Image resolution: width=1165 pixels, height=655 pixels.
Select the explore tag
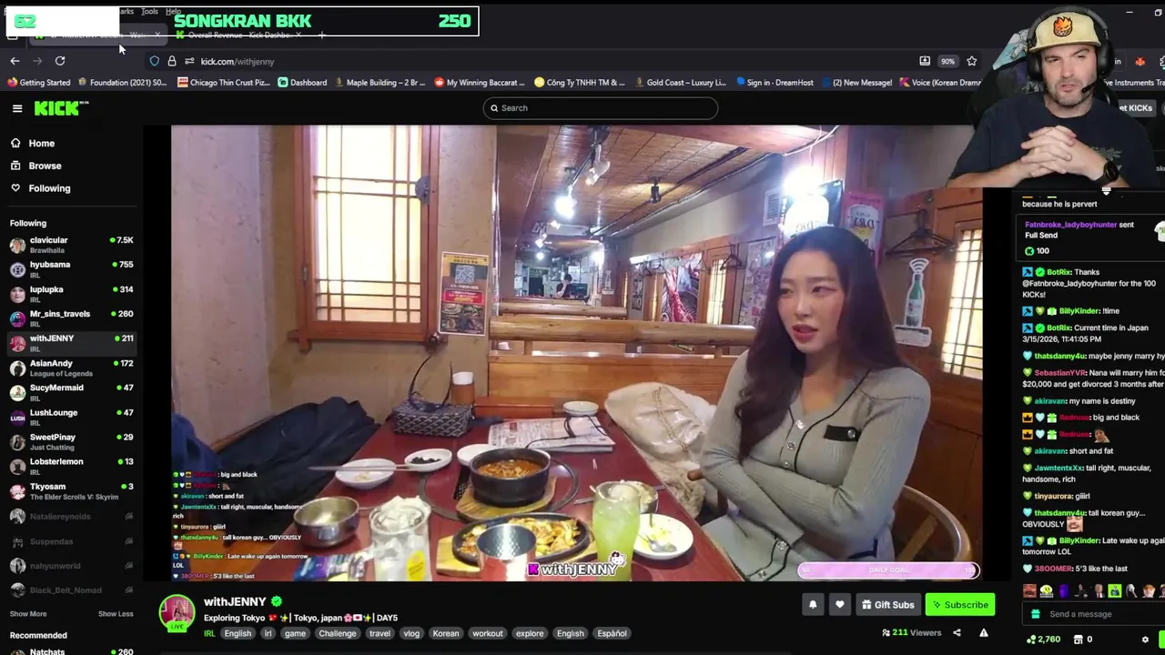530,634
